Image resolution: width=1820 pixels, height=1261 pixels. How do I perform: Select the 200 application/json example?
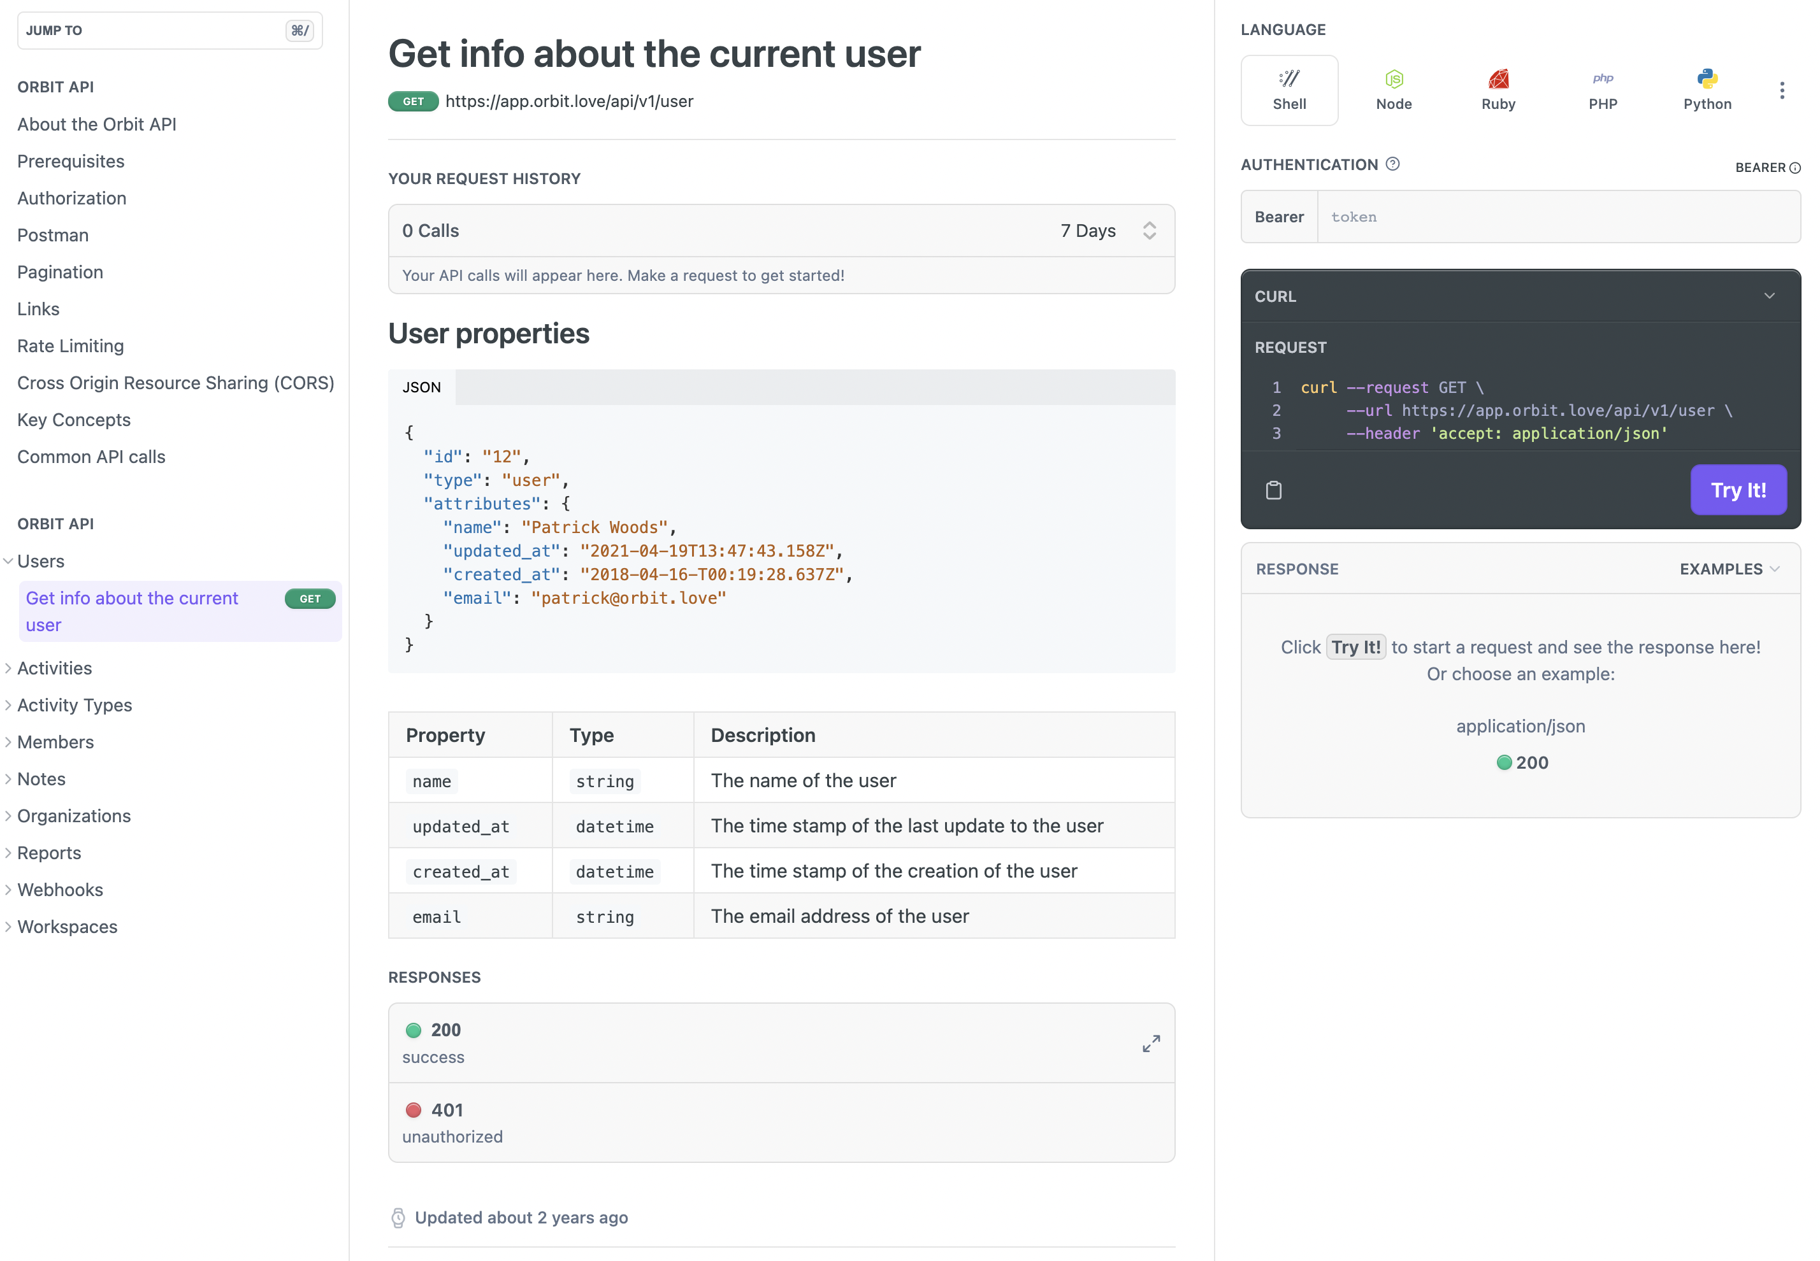click(x=1521, y=762)
